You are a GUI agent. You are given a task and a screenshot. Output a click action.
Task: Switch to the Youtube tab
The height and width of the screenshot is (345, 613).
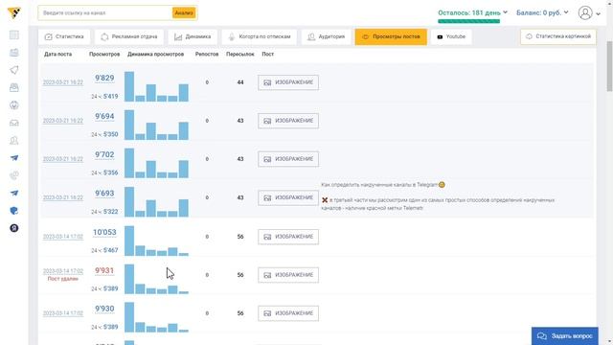tap(451, 36)
